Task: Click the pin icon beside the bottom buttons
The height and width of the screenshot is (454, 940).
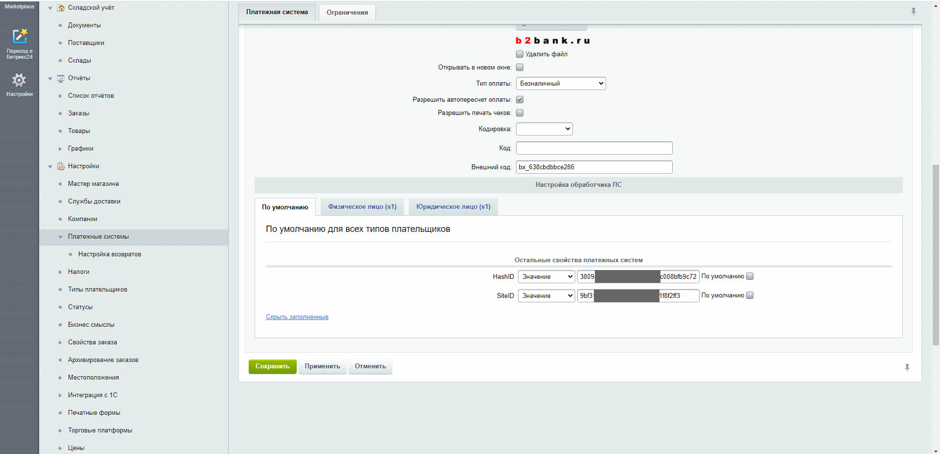Action: point(907,367)
